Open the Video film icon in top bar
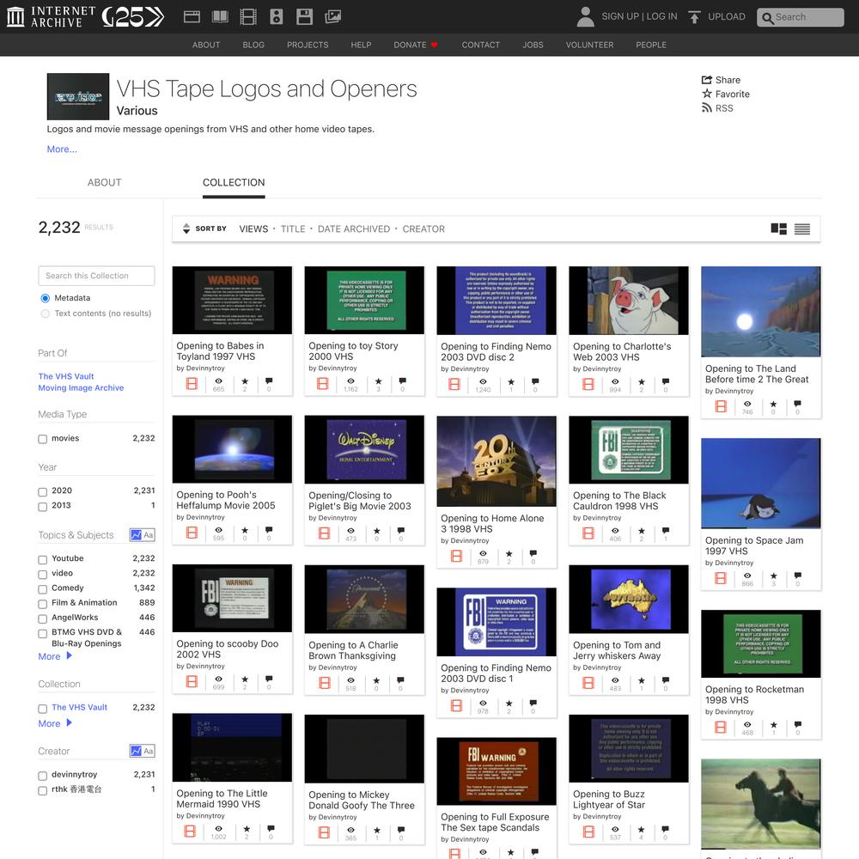 (248, 17)
